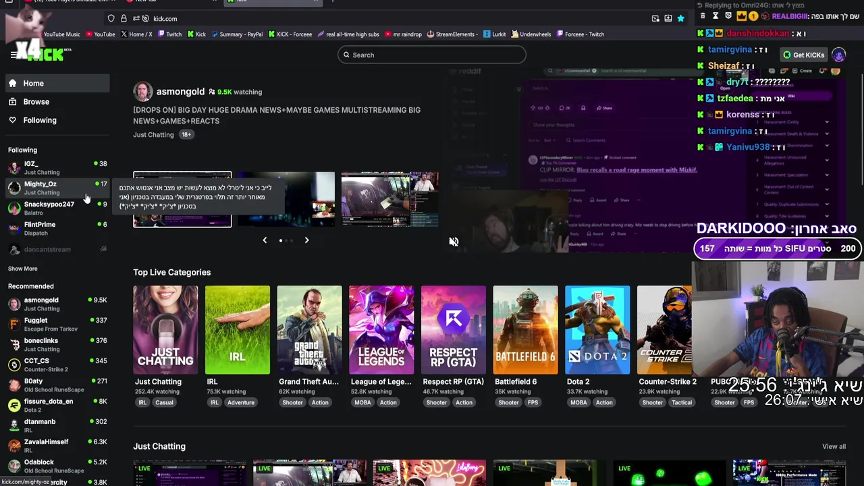Click the tracking protection shield icon

(x=111, y=18)
